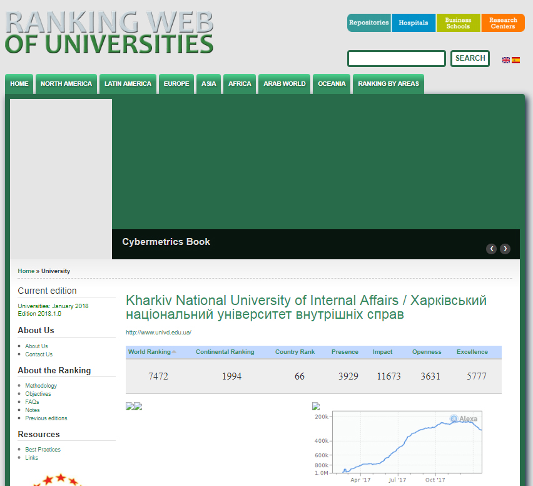Viewport: 533px width, 486px height.
Task: Switch to the Ranking by Areas tab
Action: (388, 84)
